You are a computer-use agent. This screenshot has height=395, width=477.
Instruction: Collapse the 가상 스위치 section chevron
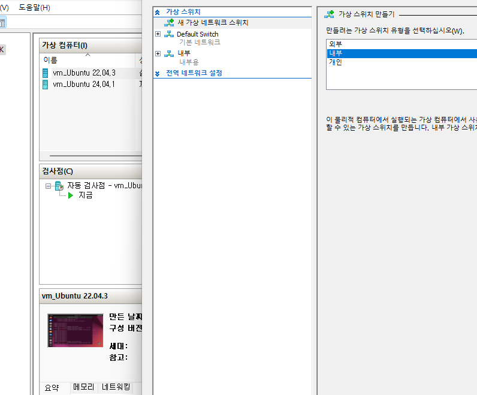tap(158, 12)
